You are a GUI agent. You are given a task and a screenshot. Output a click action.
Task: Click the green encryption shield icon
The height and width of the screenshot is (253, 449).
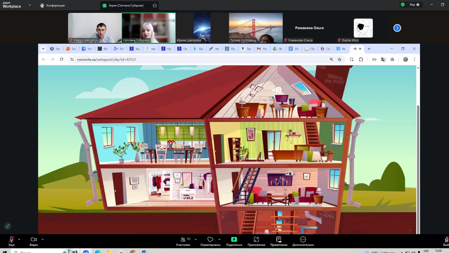click(403, 4)
